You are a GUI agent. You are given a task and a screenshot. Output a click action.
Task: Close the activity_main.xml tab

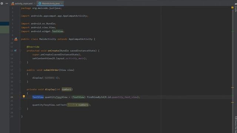34,3
